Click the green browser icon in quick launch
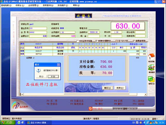Image resolution: width=166 pixels, height=125 pixels. pos(19,123)
